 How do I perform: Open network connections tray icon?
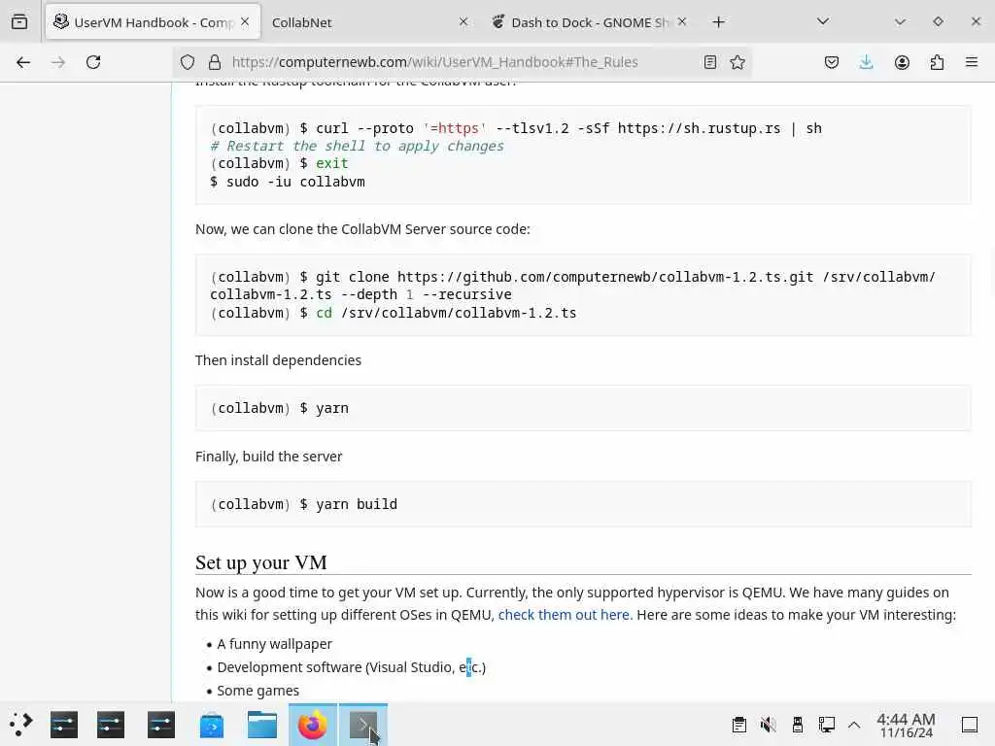click(x=826, y=725)
